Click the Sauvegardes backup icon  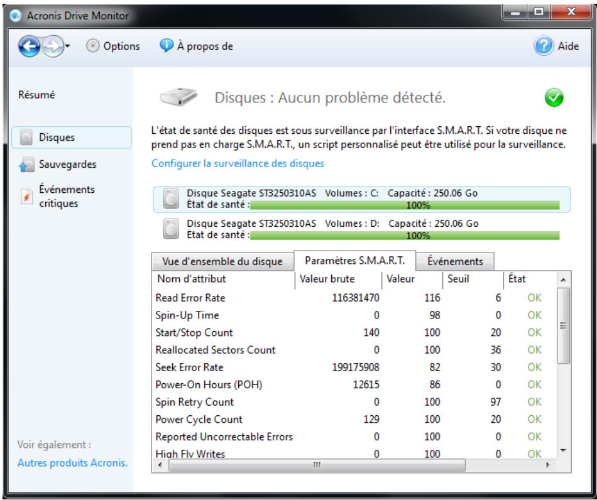26,165
